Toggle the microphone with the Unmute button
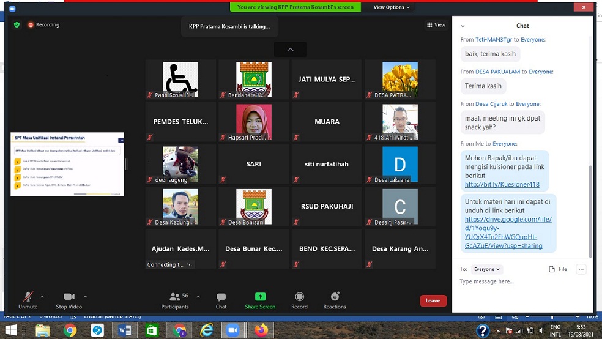This screenshot has height=339, width=602. click(x=28, y=297)
